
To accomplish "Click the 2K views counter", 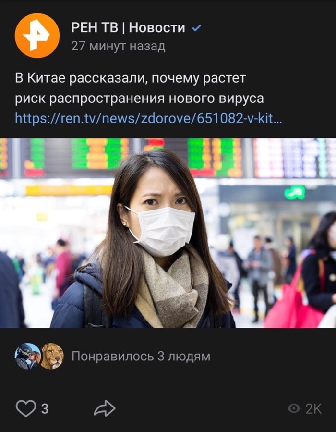I will [x=313, y=409].
